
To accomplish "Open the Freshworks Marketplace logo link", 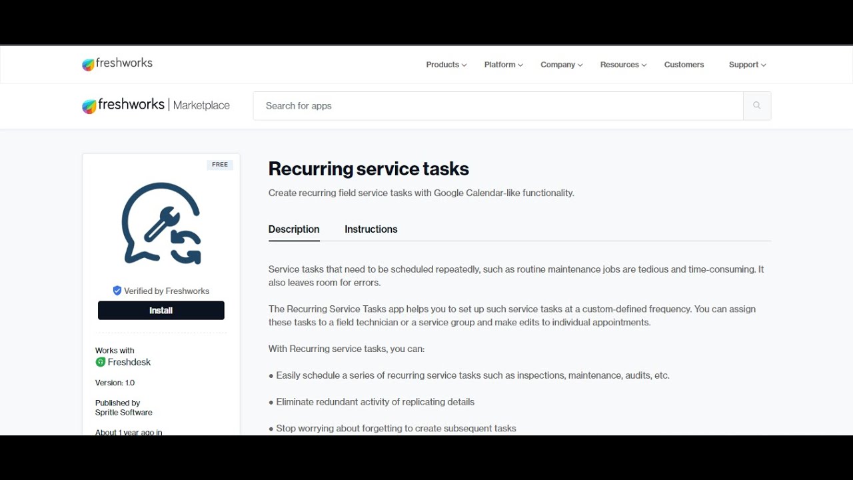I will (156, 105).
